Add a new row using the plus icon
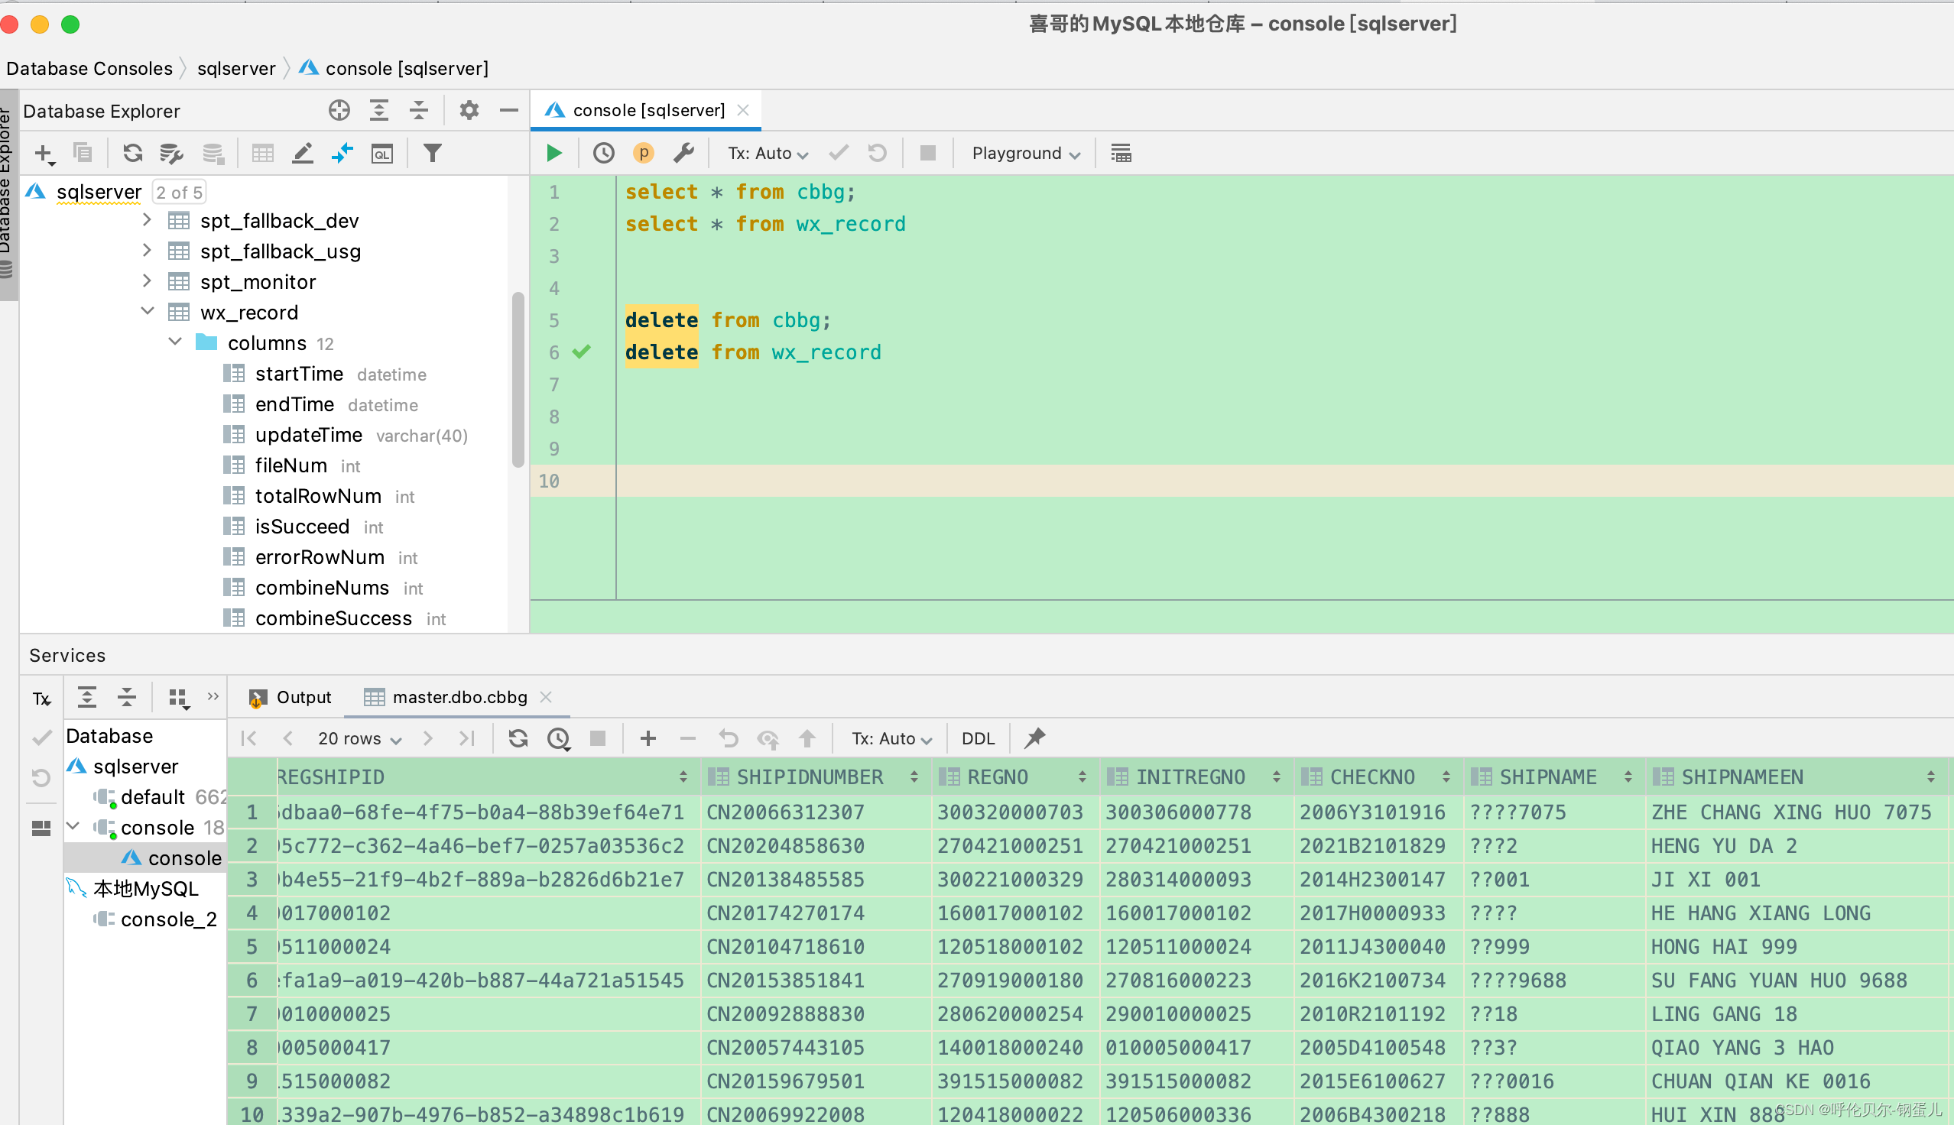This screenshot has height=1125, width=1954. 648,738
